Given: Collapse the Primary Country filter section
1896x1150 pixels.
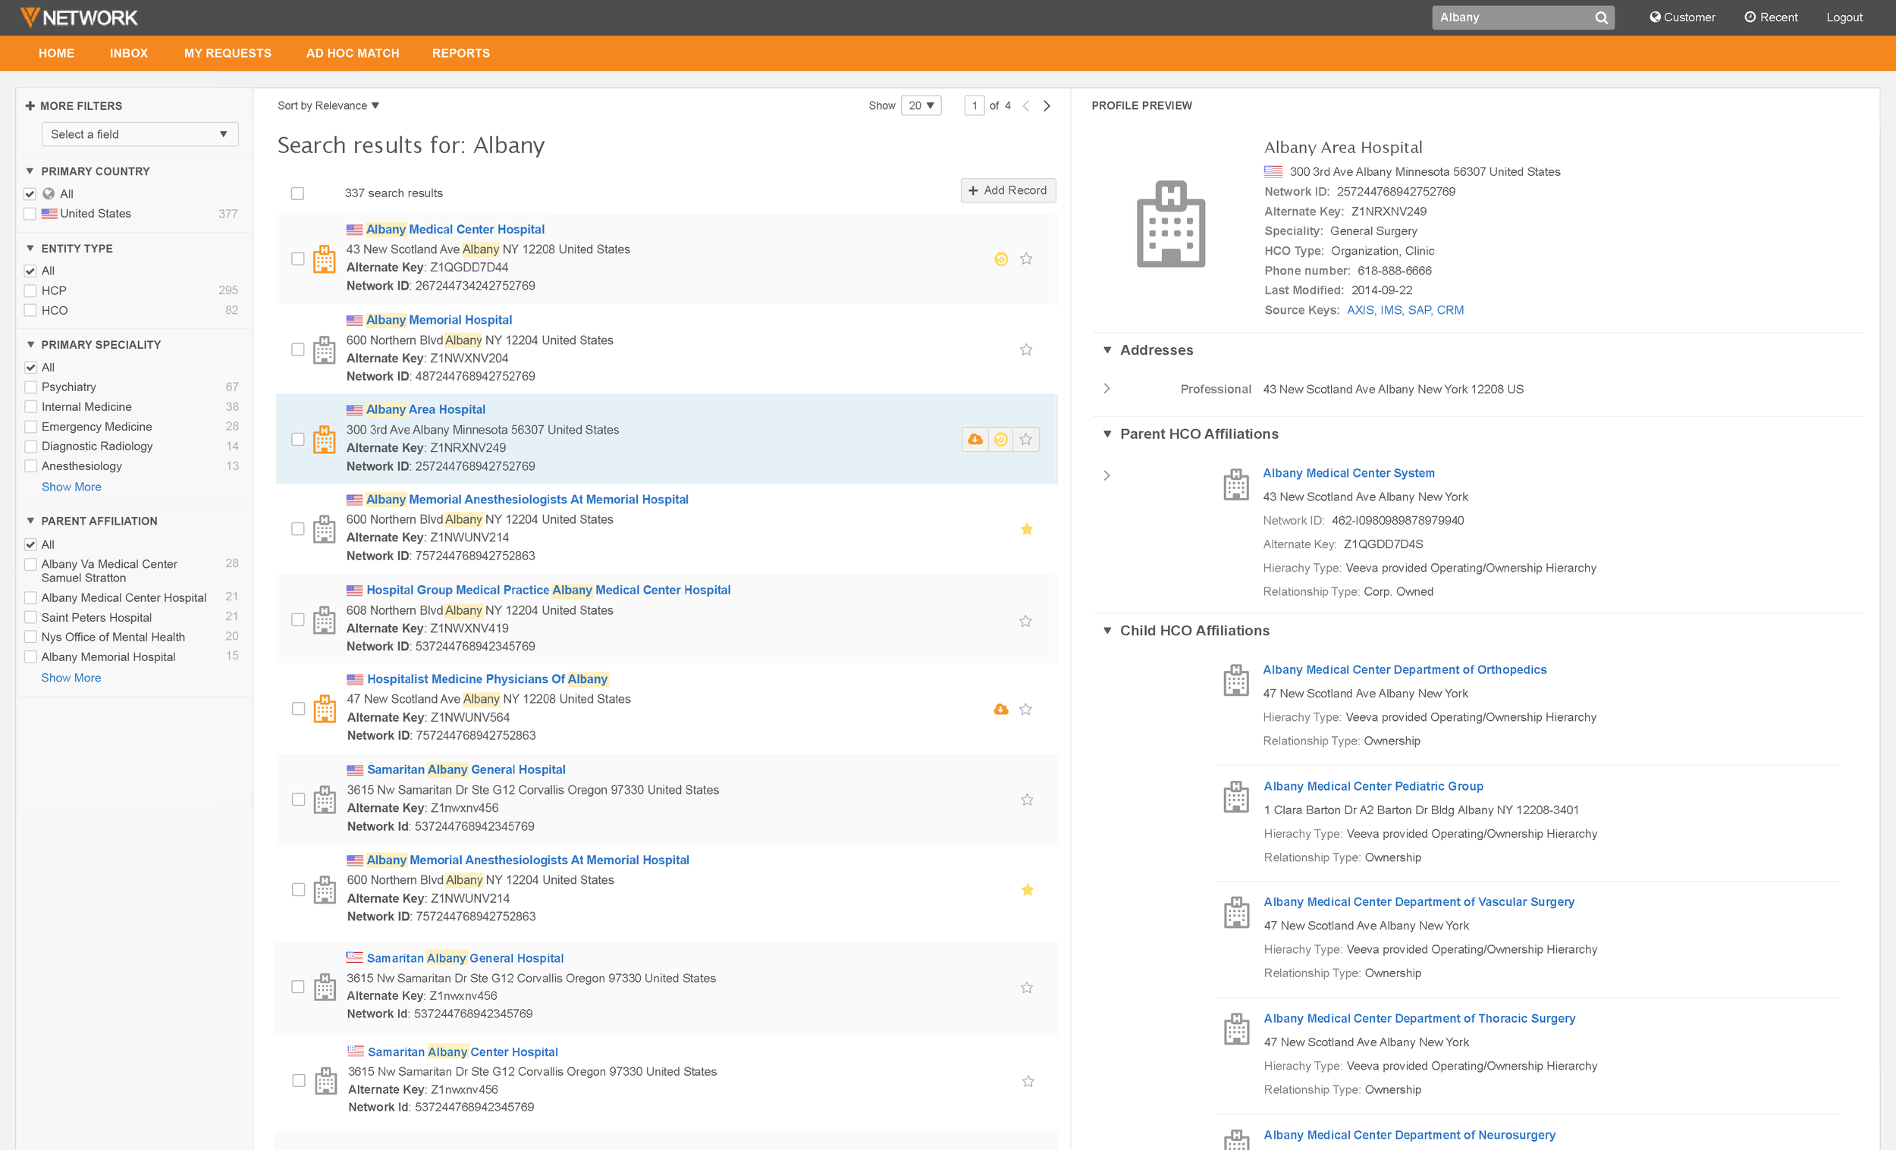Looking at the screenshot, I should [30, 171].
